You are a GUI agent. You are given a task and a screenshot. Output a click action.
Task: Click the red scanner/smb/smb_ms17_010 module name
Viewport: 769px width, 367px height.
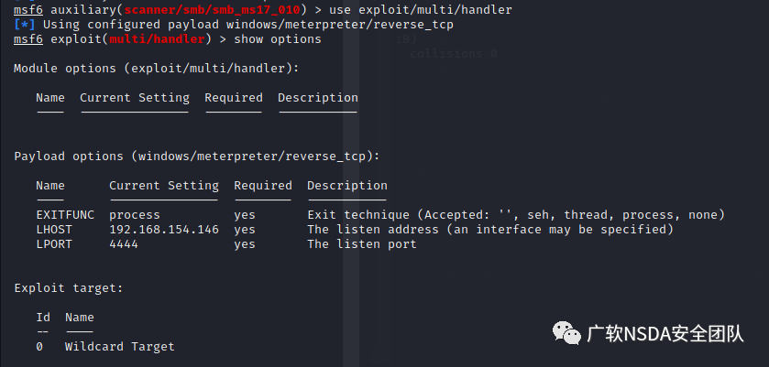point(212,10)
